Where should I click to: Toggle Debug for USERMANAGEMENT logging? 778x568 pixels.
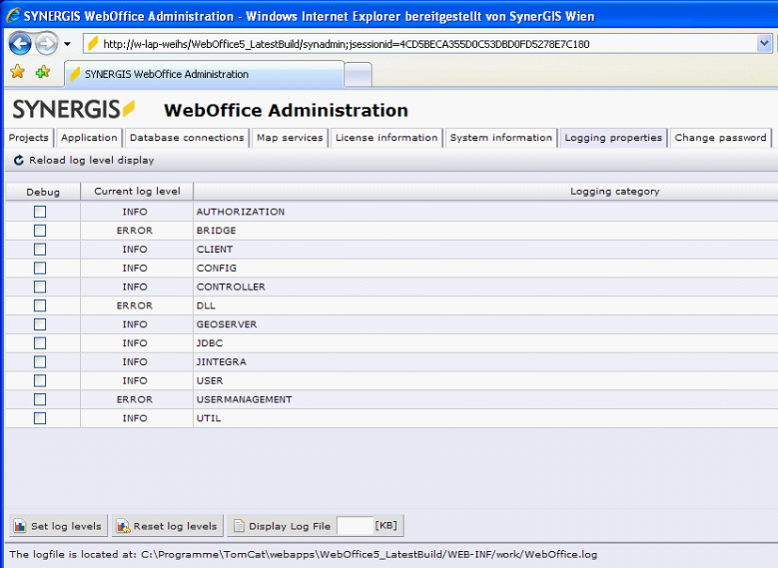tap(40, 400)
